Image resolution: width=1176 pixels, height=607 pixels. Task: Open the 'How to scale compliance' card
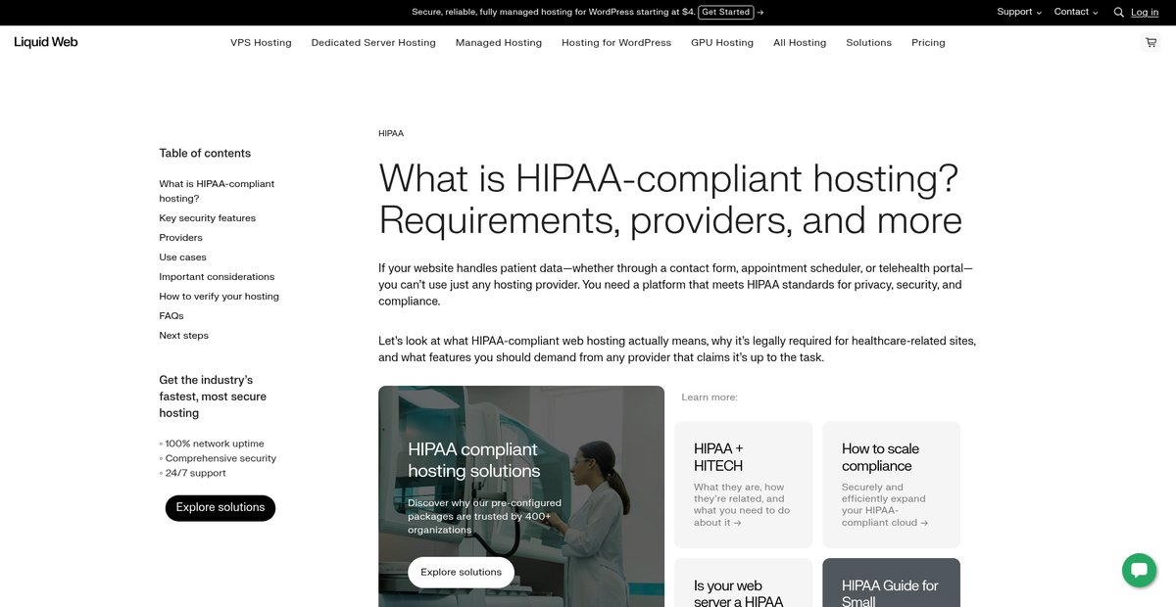(x=891, y=485)
